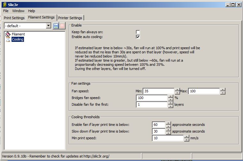The image size is (243, 161).
Task: Select the Filament Settings tab
Action: tap(41, 17)
